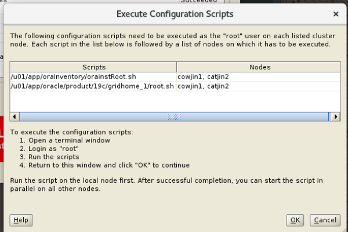Screen dimensions: 348x232
Task: Click the 'Run the scripts' step text
Action: pyautogui.click(x=54, y=157)
